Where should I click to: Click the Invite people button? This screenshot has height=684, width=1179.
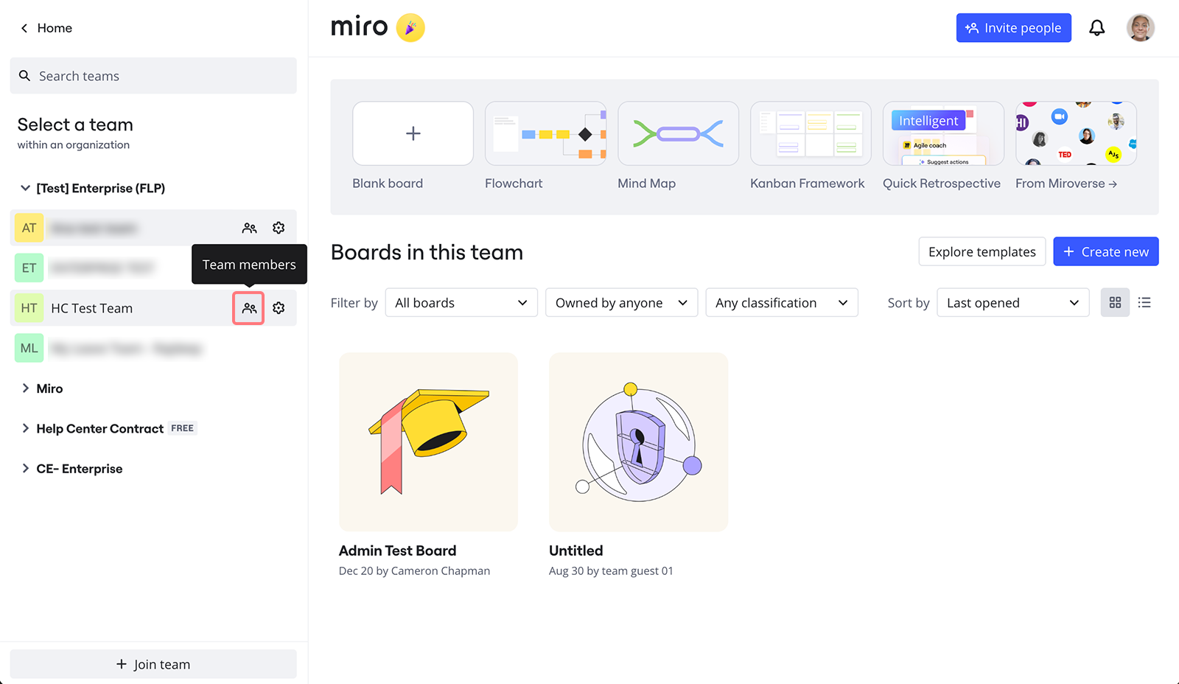pos(1013,27)
